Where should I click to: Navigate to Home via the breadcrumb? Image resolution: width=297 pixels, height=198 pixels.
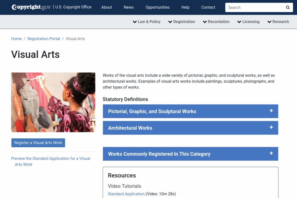(x=16, y=39)
